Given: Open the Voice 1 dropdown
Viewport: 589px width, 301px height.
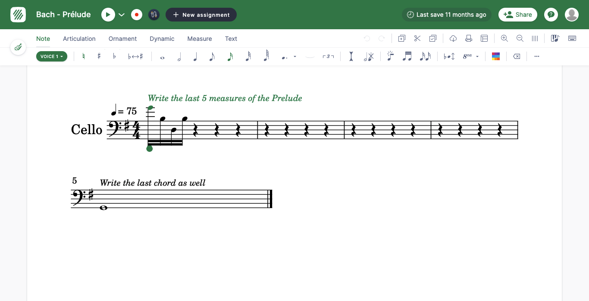Looking at the screenshot, I should tap(51, 56).
